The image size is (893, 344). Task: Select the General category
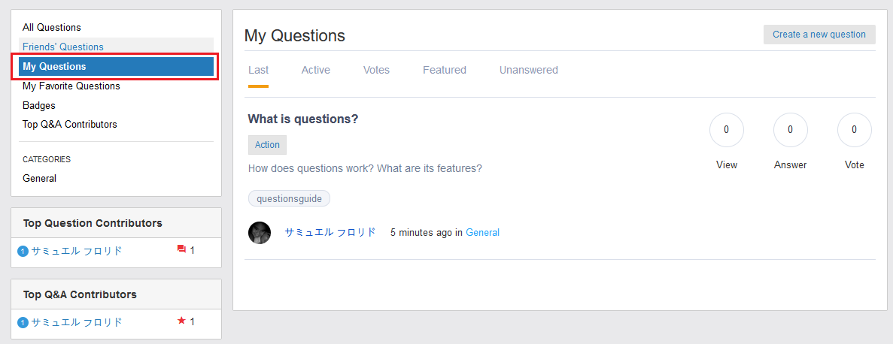pyautogui.click(x=40, y=178)
